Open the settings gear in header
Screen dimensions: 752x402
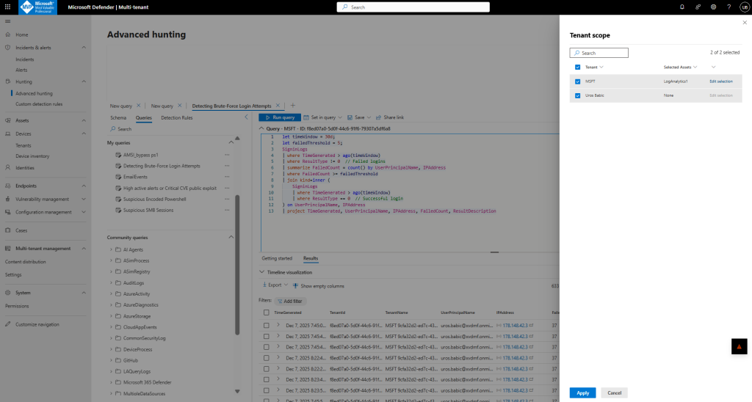click(713, 7)
